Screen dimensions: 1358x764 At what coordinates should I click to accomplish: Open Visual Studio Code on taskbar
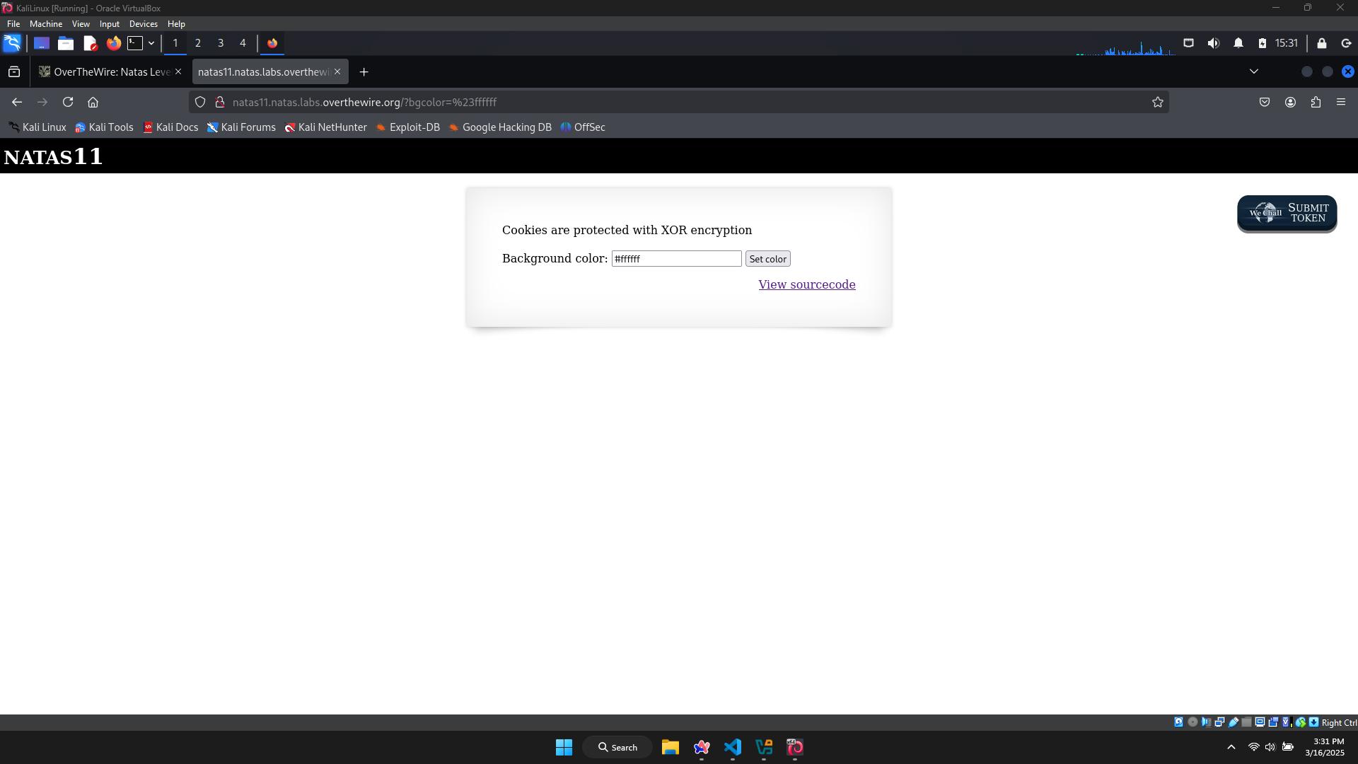[733, 747]
